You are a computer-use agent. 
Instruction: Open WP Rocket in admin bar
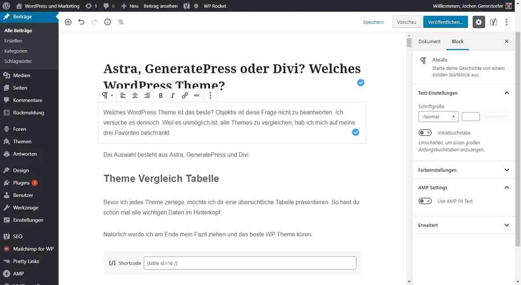coord(215,6)
